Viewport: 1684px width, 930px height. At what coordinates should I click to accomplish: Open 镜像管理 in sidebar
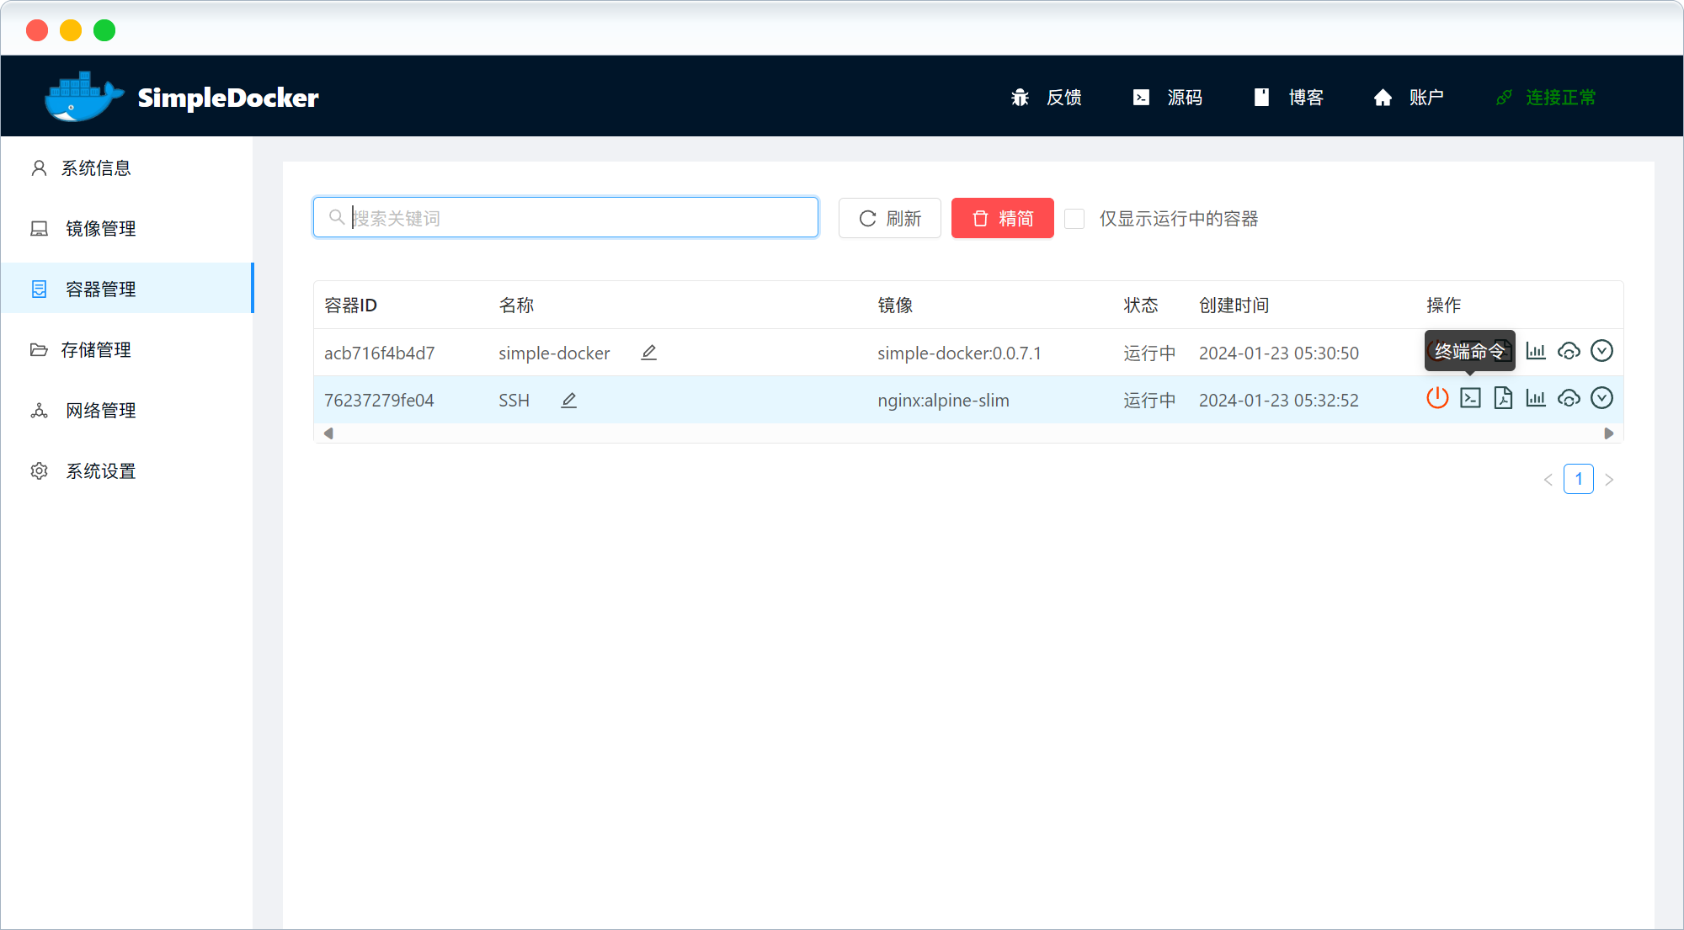(x=100, y=229)
